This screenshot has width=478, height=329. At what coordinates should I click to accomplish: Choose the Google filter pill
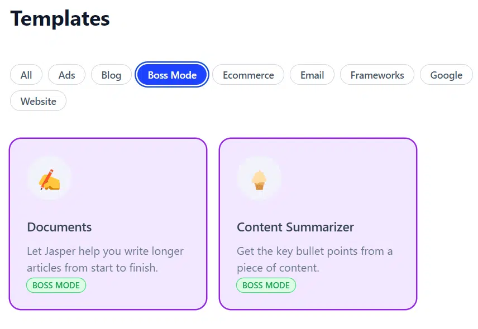tap(446, 75)
